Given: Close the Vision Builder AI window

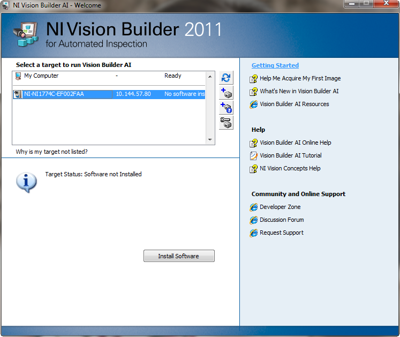Looking at the screenshot, I should click(386, 4).
